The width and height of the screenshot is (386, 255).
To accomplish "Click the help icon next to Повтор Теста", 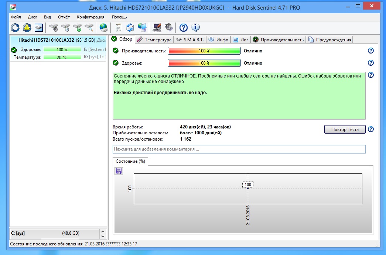I will 371,129.
